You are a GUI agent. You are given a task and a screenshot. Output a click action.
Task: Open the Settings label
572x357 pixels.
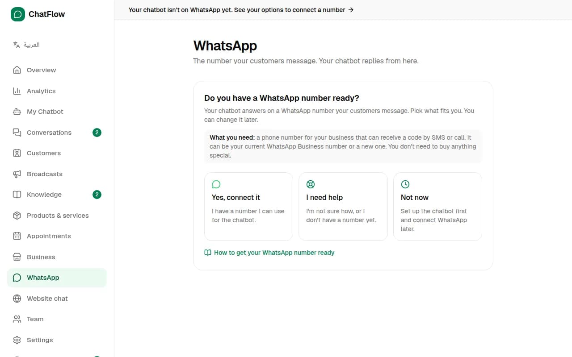pyautogui.click(x=40, y=340)
